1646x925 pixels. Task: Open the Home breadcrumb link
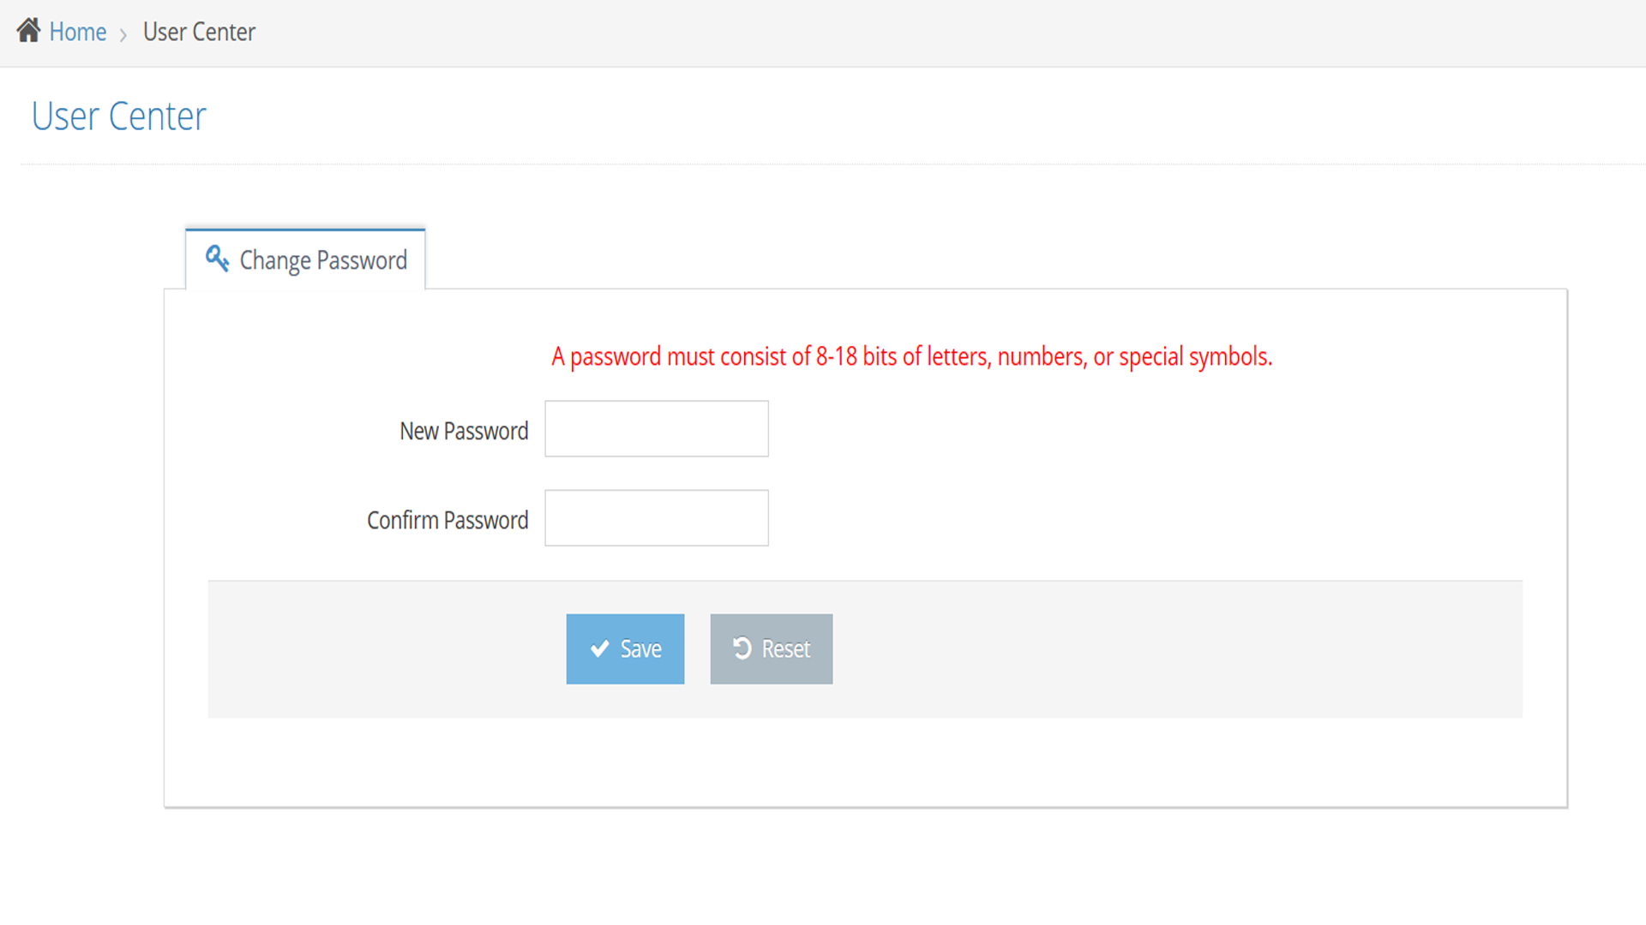[x=78, y=33]
